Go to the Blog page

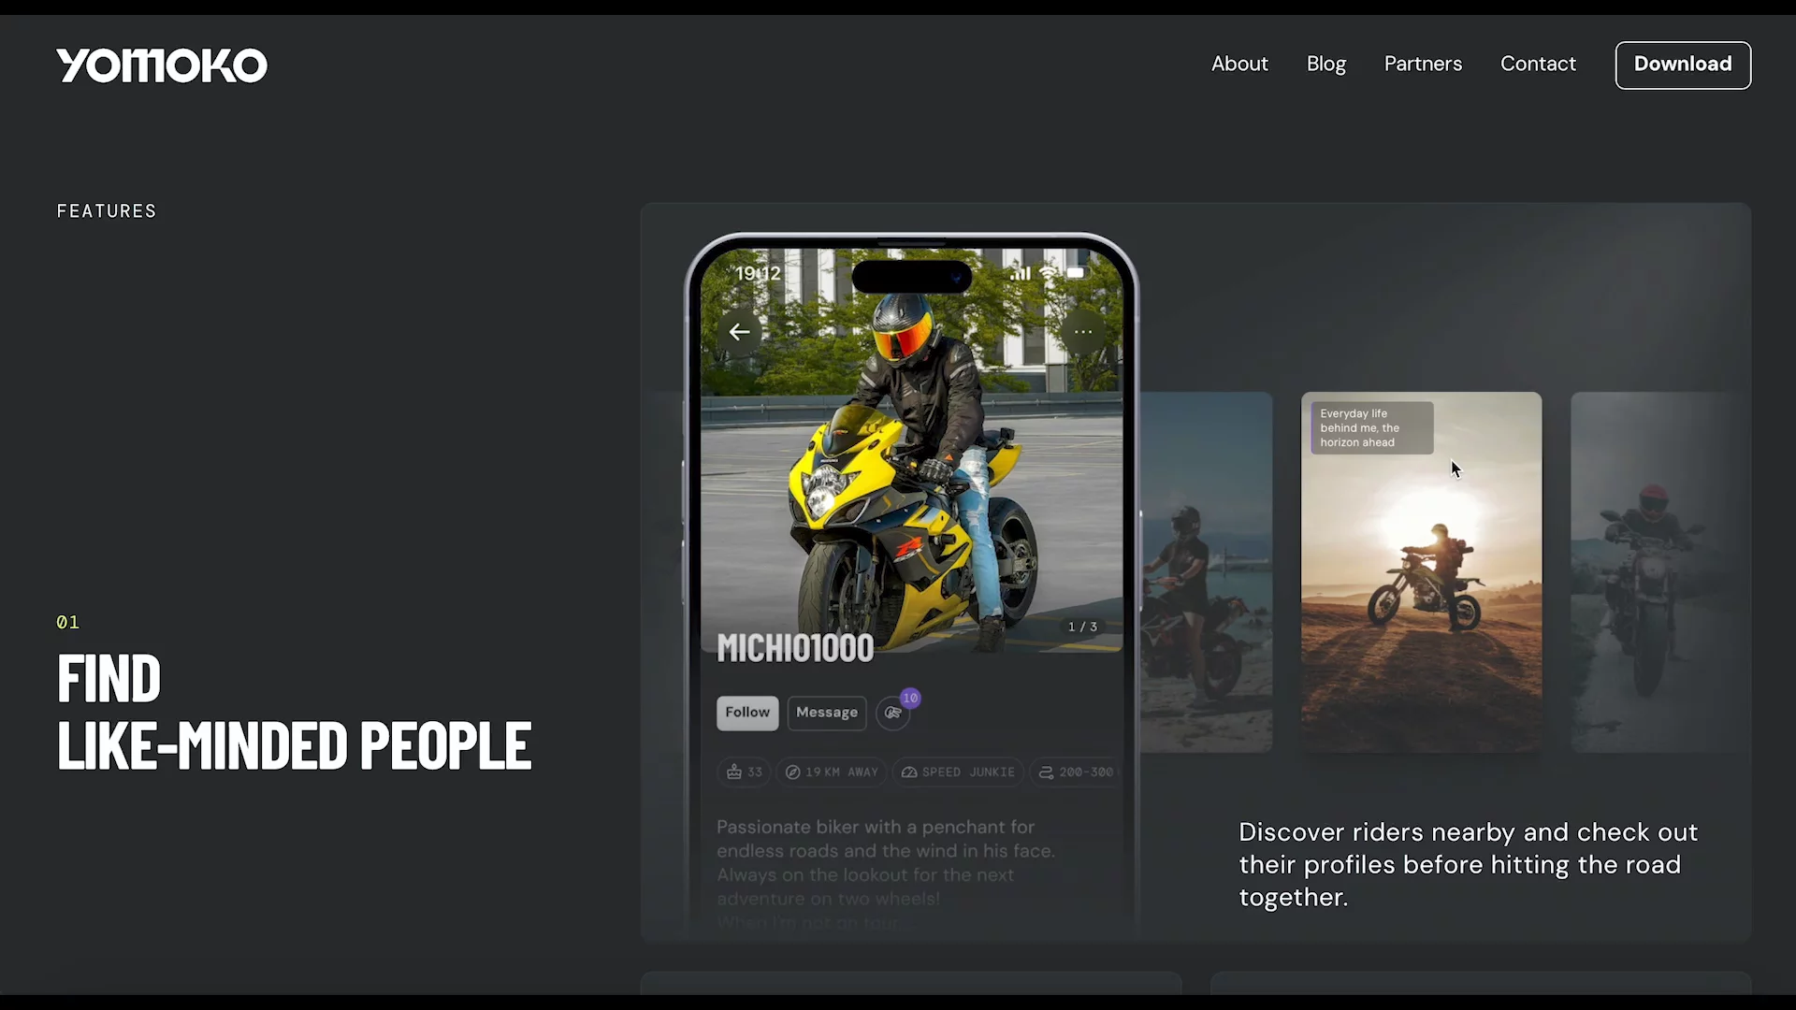tap(1325, 64)
